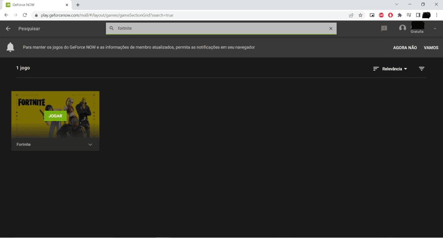
Task: Open the Relevância sort dropdown
Action: pyautogui.click(x=390, y=69)
